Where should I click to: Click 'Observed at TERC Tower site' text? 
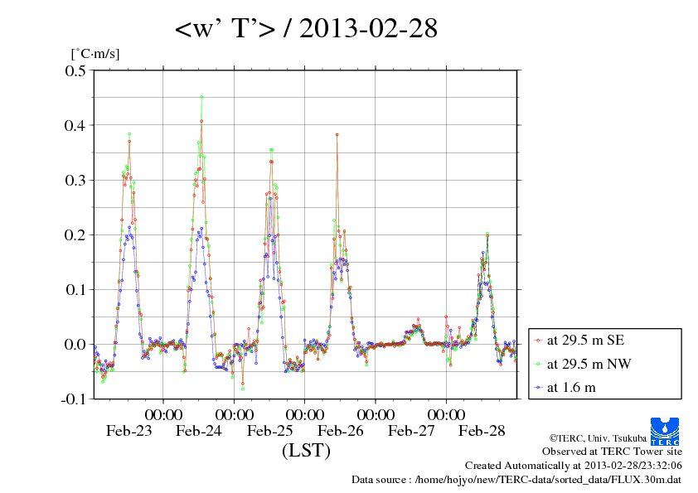pos(612,452)
